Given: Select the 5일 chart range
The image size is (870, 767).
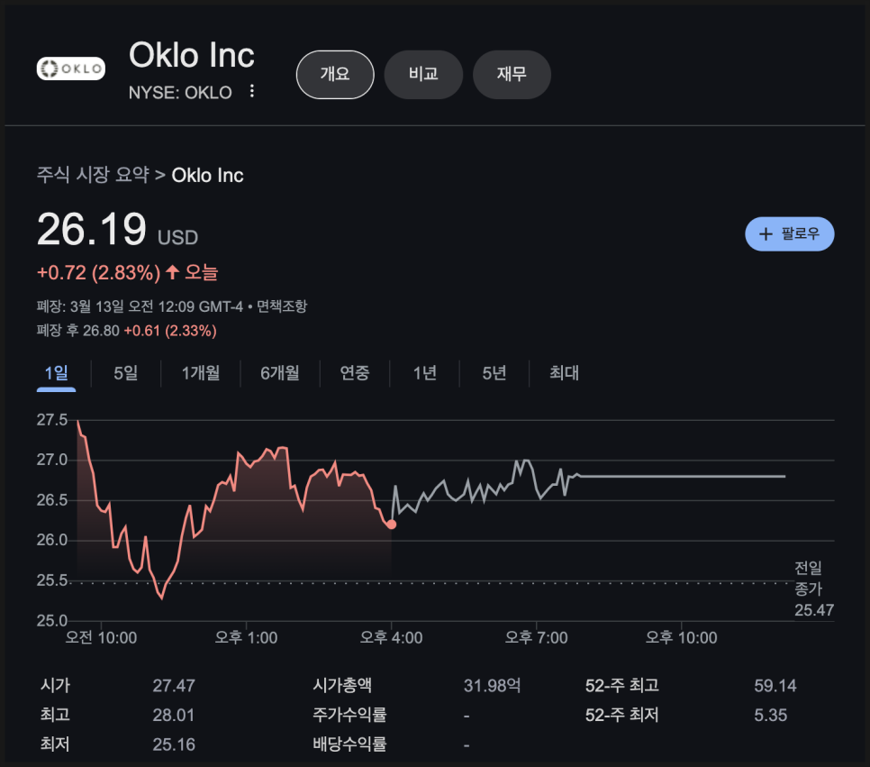Looking at the screenshot, I should point(126,373).
